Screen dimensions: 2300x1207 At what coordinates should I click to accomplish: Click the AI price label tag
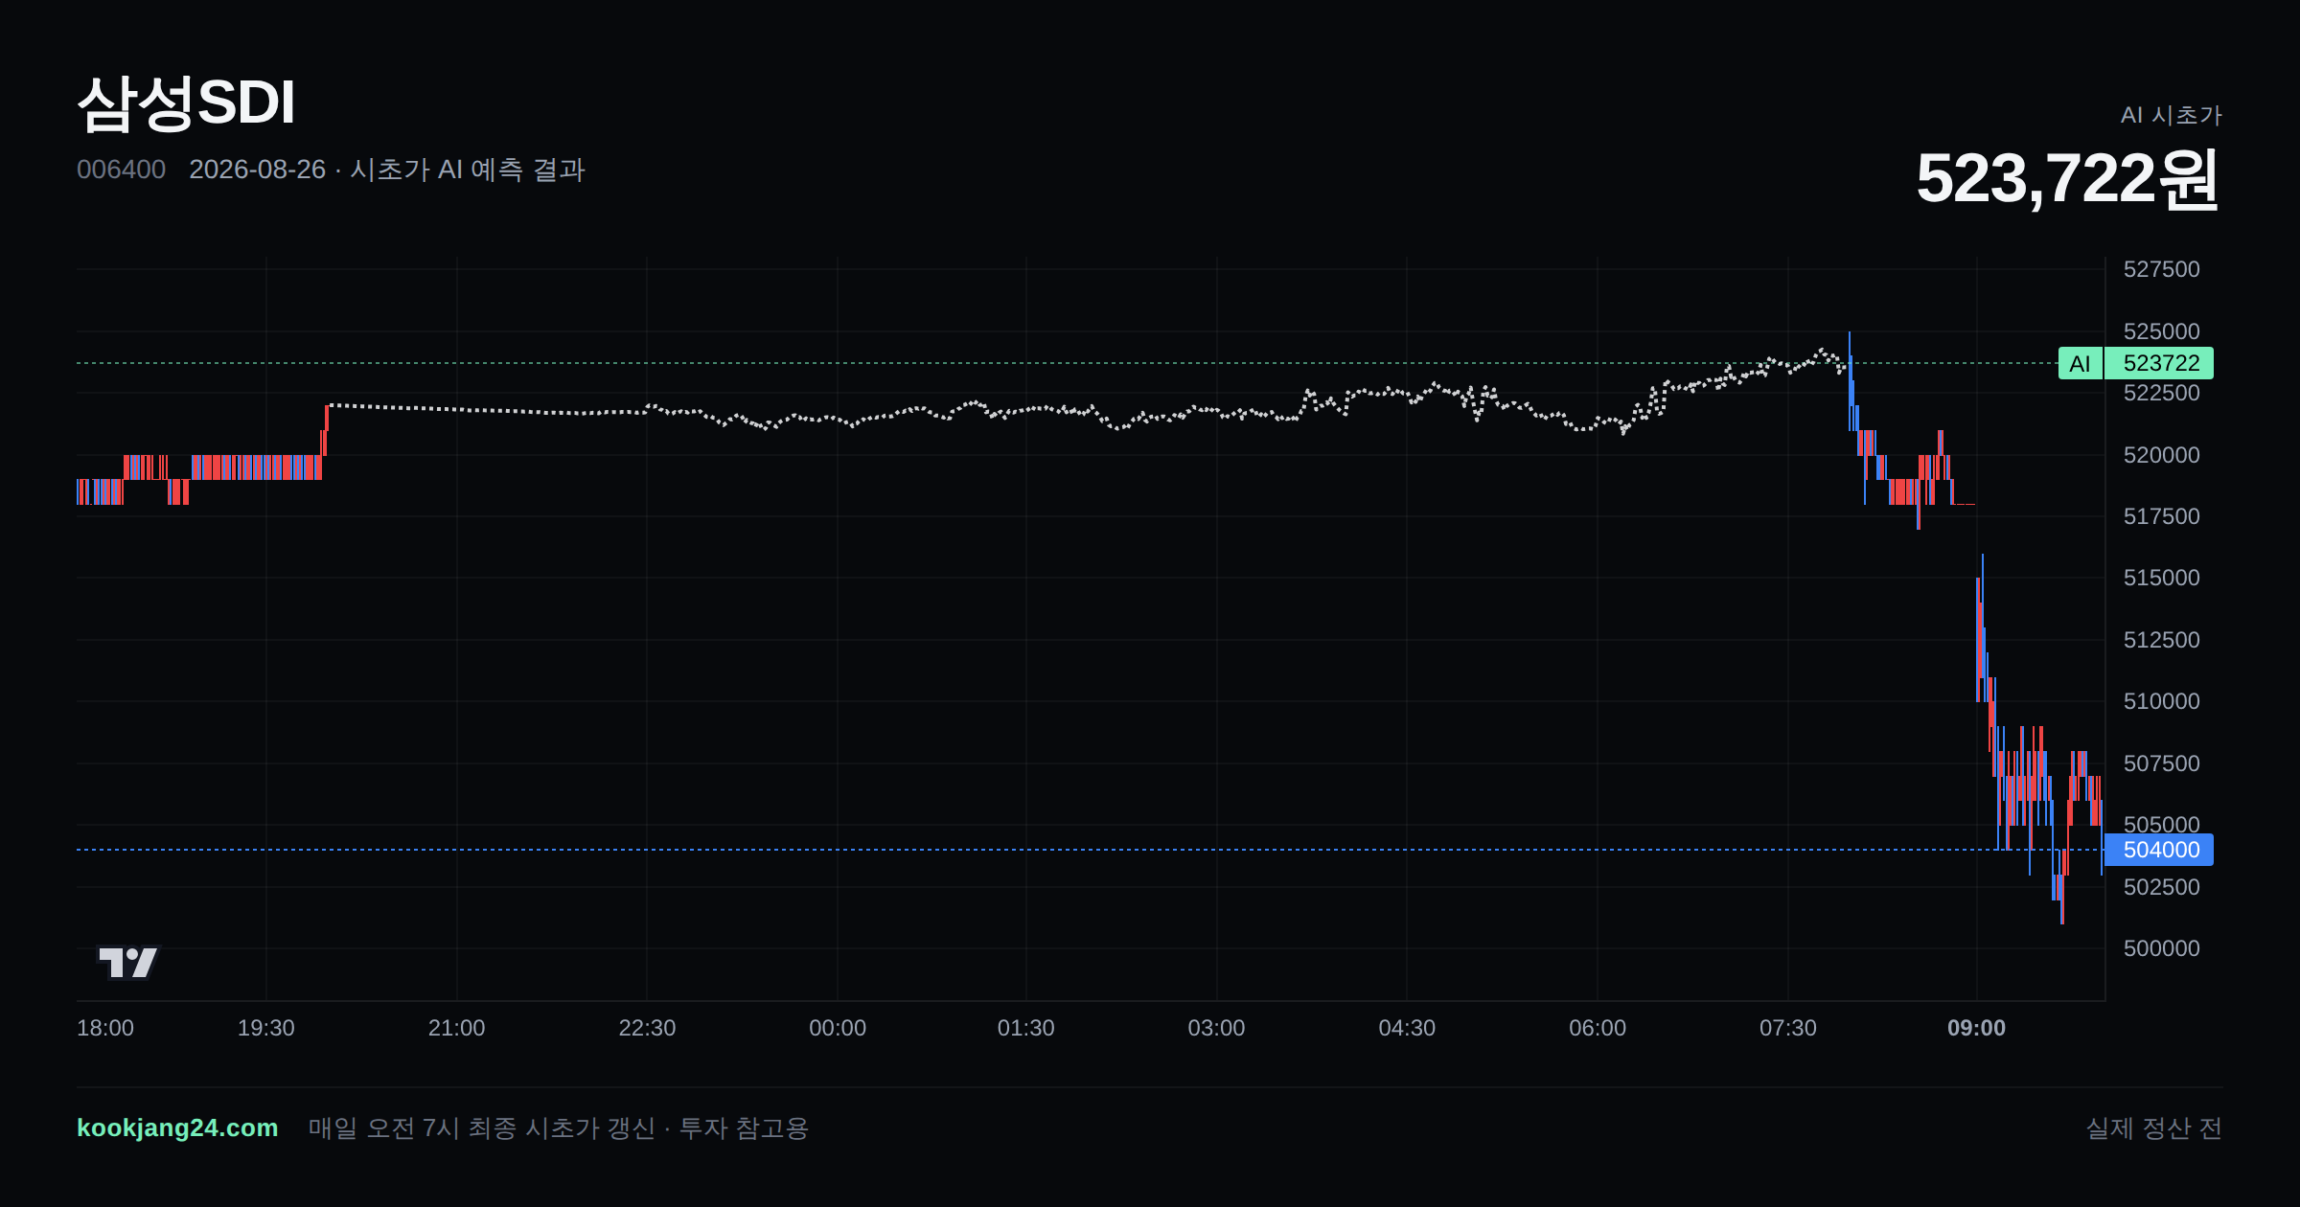(2080, 363)
